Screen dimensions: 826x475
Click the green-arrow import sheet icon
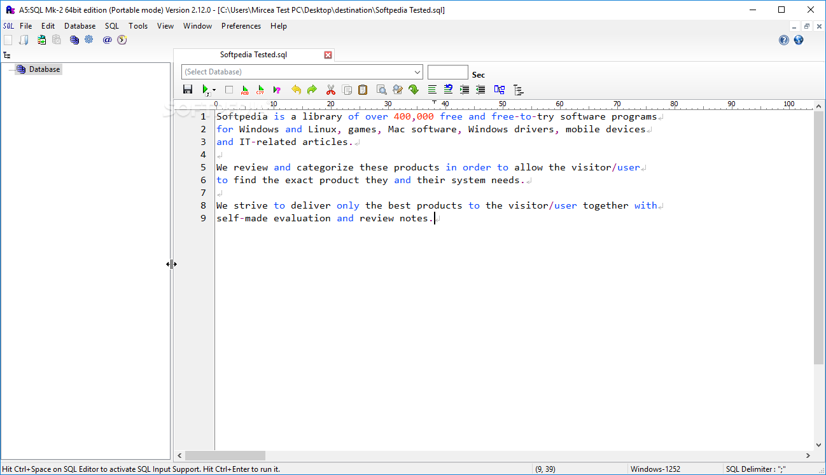pyautogui.click(x=41, y=40)
